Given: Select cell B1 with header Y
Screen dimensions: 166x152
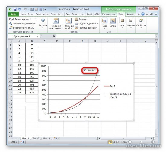Looking at the screenshot, I should point(32,45).
